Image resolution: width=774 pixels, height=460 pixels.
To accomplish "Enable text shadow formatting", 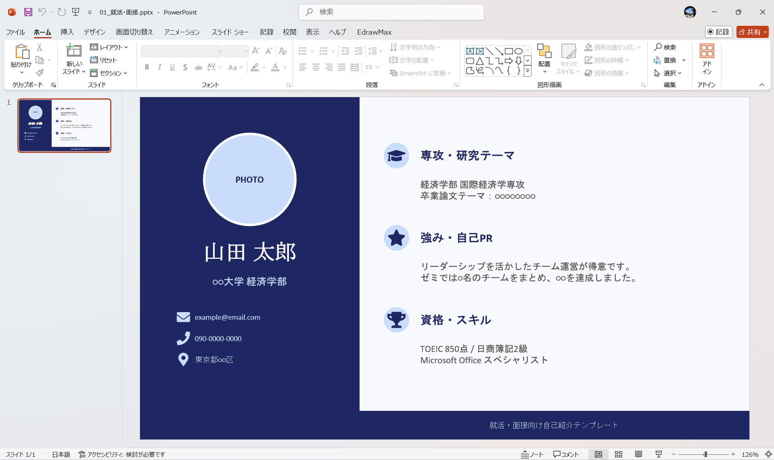I will click(185, 67).
